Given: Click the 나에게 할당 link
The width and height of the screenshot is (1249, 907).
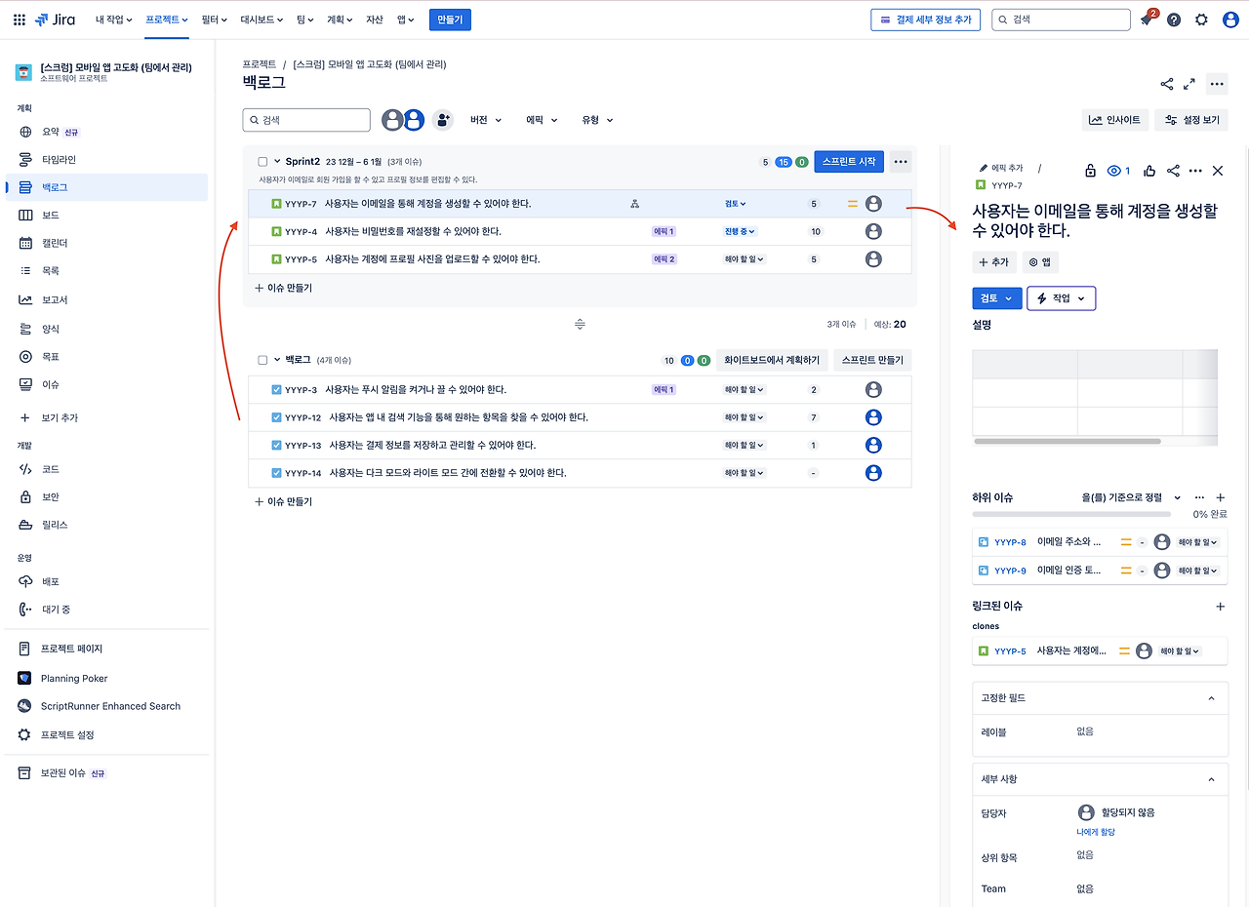Looking at the screenshot, I should pos(1095,832).
